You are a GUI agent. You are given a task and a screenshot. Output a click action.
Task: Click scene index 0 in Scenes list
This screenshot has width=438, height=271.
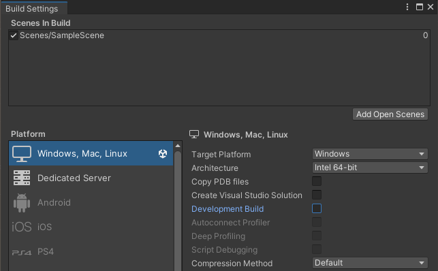[x=425, y=35]
